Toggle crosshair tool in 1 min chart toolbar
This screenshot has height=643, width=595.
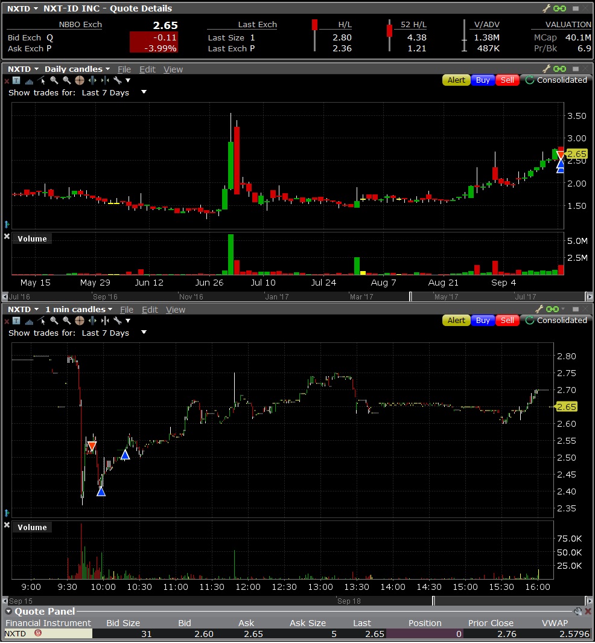click(80, 321)
